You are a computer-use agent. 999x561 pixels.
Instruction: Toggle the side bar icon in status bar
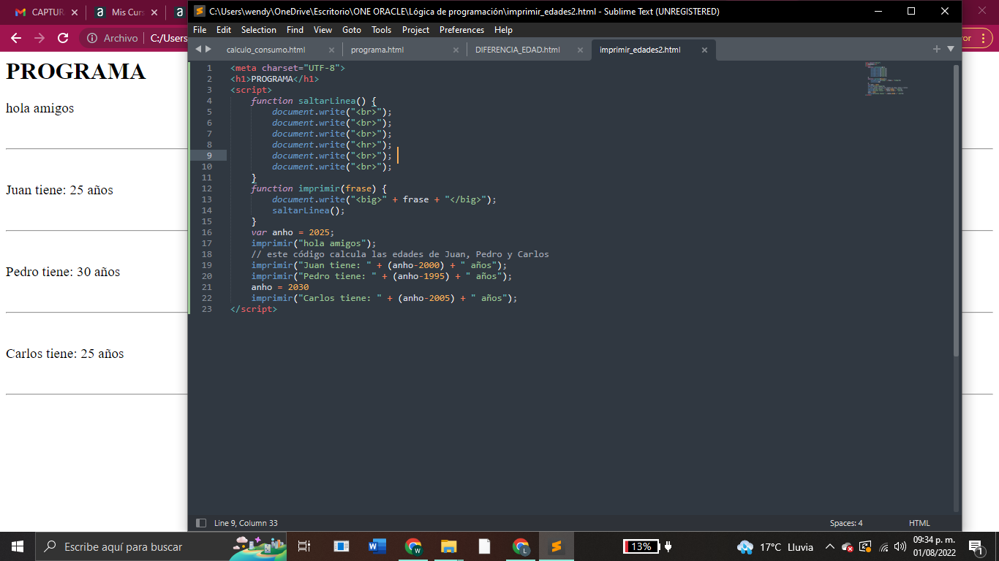pyautogui.click(x=200, y=523)
